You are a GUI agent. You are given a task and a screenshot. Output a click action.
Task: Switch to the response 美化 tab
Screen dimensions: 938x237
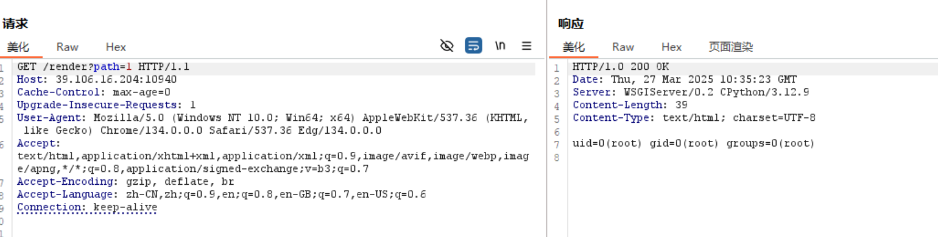[573, 47]
